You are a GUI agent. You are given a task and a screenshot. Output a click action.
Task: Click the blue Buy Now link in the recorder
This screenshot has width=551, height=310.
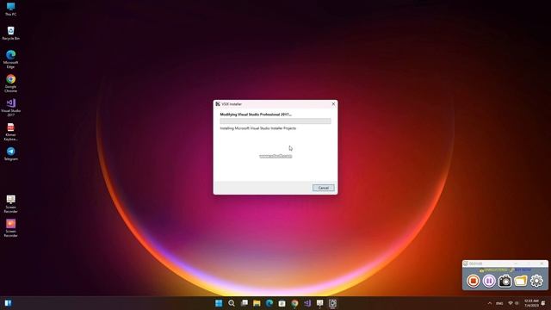523,270
